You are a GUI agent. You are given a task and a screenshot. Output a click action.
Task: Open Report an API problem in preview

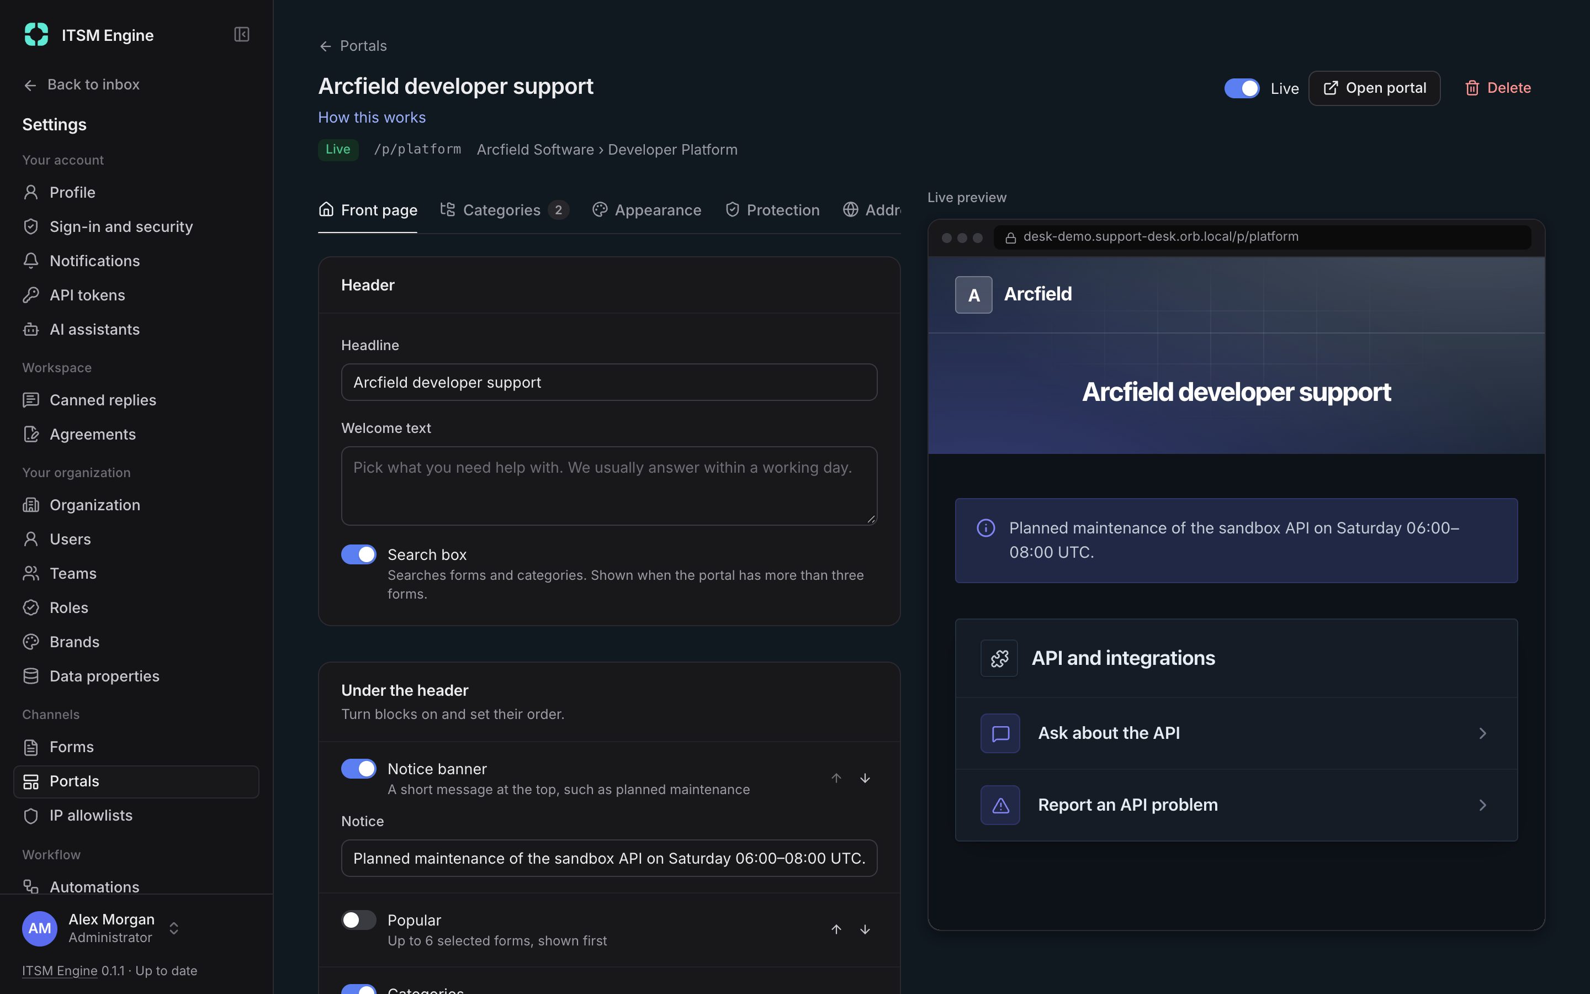click(1236, 805)
